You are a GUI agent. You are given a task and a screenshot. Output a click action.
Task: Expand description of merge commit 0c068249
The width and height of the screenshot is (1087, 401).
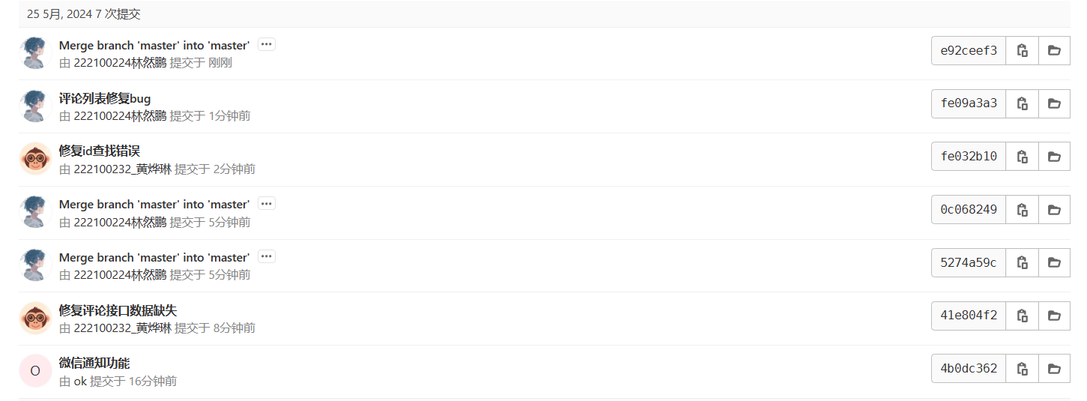click(x=267, y=203)
